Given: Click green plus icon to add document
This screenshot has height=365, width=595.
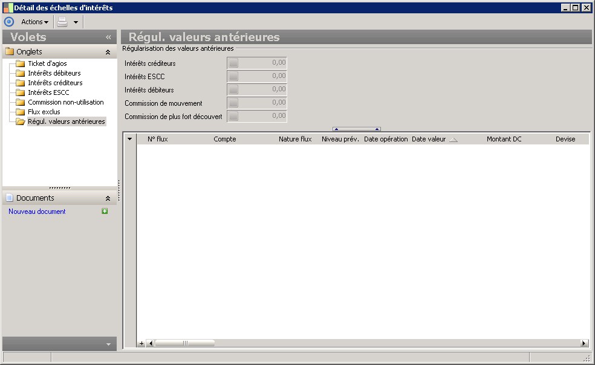Looking at the screenshot, I should point(105,211).
